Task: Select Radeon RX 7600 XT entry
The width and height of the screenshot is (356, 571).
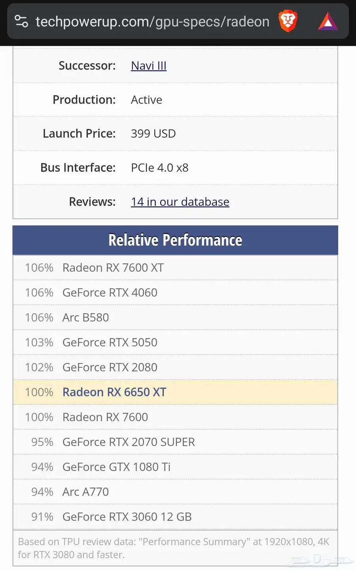Action: click(175, 268)
